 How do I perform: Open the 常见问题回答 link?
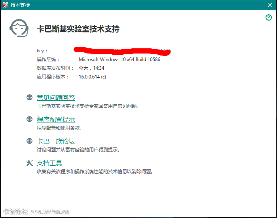tap(56, 98)
